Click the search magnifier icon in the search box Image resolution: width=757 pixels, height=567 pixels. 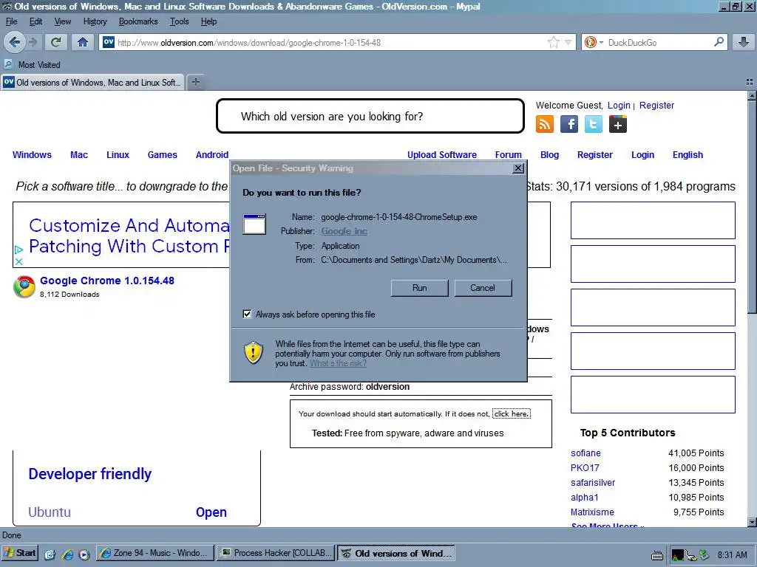(719, 42)
